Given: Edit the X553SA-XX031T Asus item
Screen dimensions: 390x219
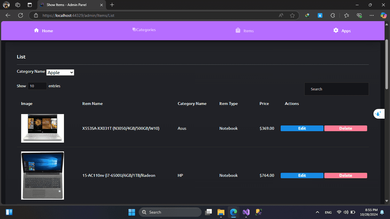Looking at the screenshot, I should [x=302, y=129].
